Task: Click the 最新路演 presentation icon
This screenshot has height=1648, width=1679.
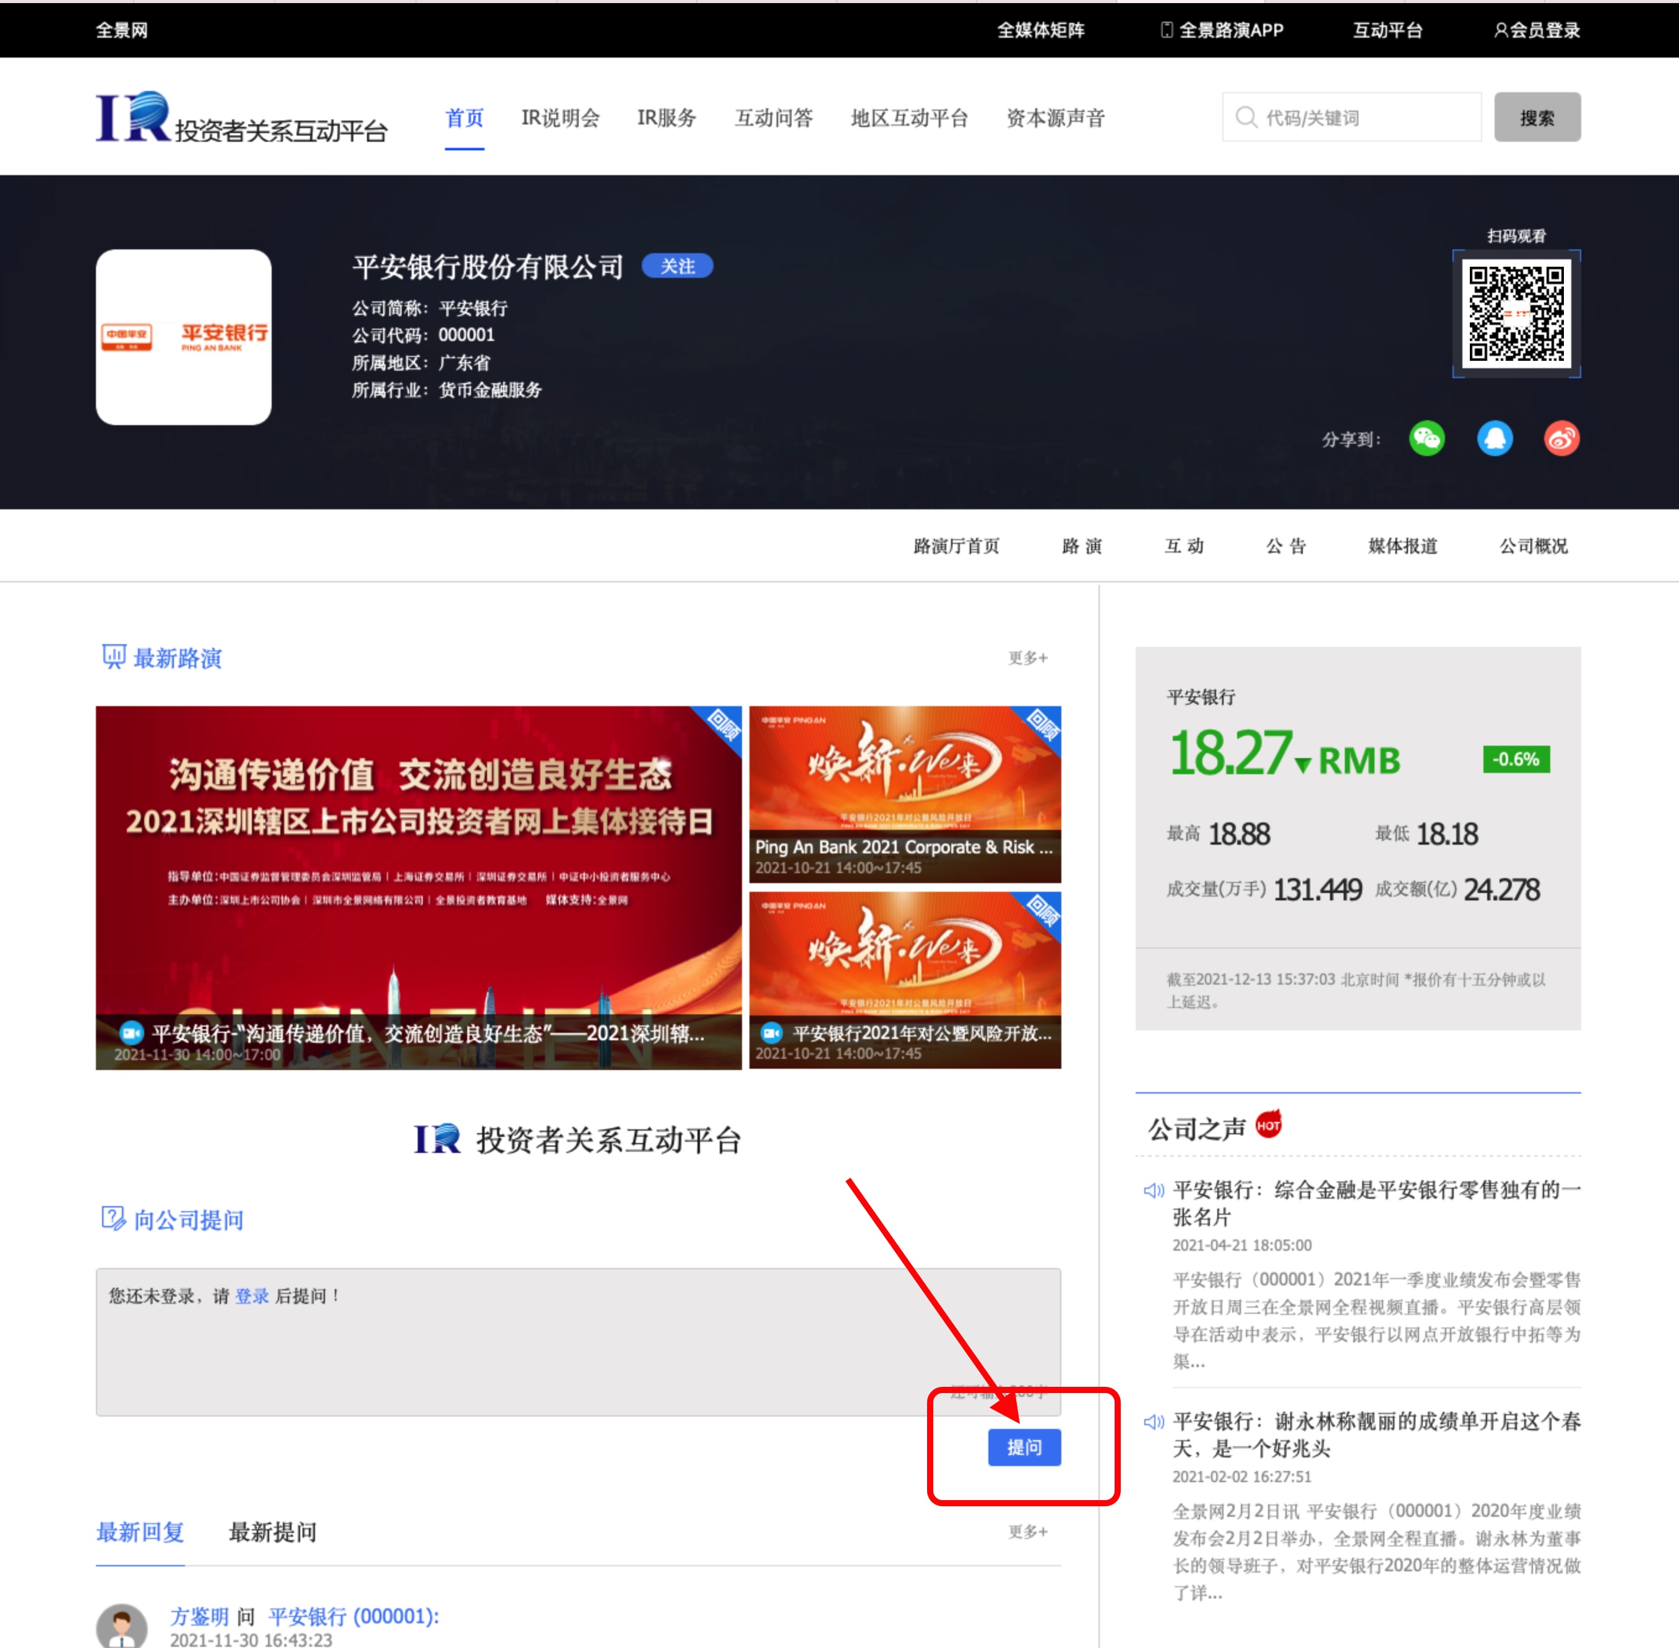Action: [113, 657]
